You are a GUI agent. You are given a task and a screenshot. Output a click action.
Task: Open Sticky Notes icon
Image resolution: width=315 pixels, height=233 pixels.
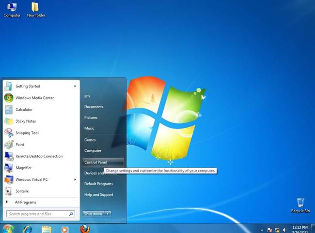[9, 121]
